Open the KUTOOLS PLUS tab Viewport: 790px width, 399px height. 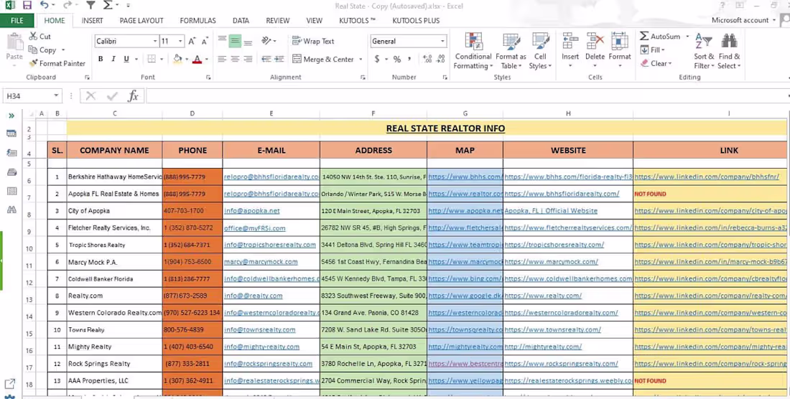point(416,21)
